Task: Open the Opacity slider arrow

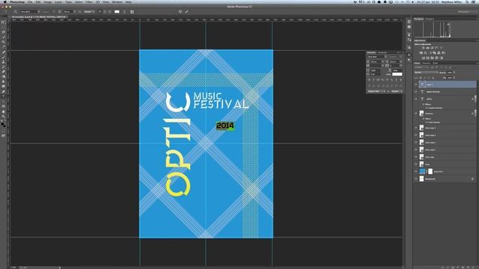Action: click(454, 72)
